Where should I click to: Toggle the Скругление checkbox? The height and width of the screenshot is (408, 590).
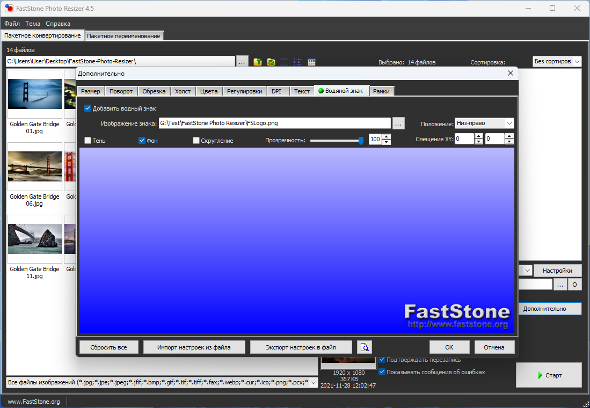[196, 141]
